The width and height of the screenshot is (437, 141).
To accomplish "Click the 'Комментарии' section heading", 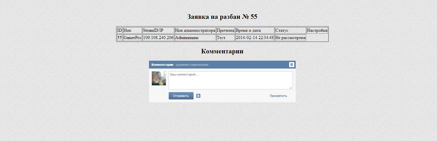I will (222, 51).
